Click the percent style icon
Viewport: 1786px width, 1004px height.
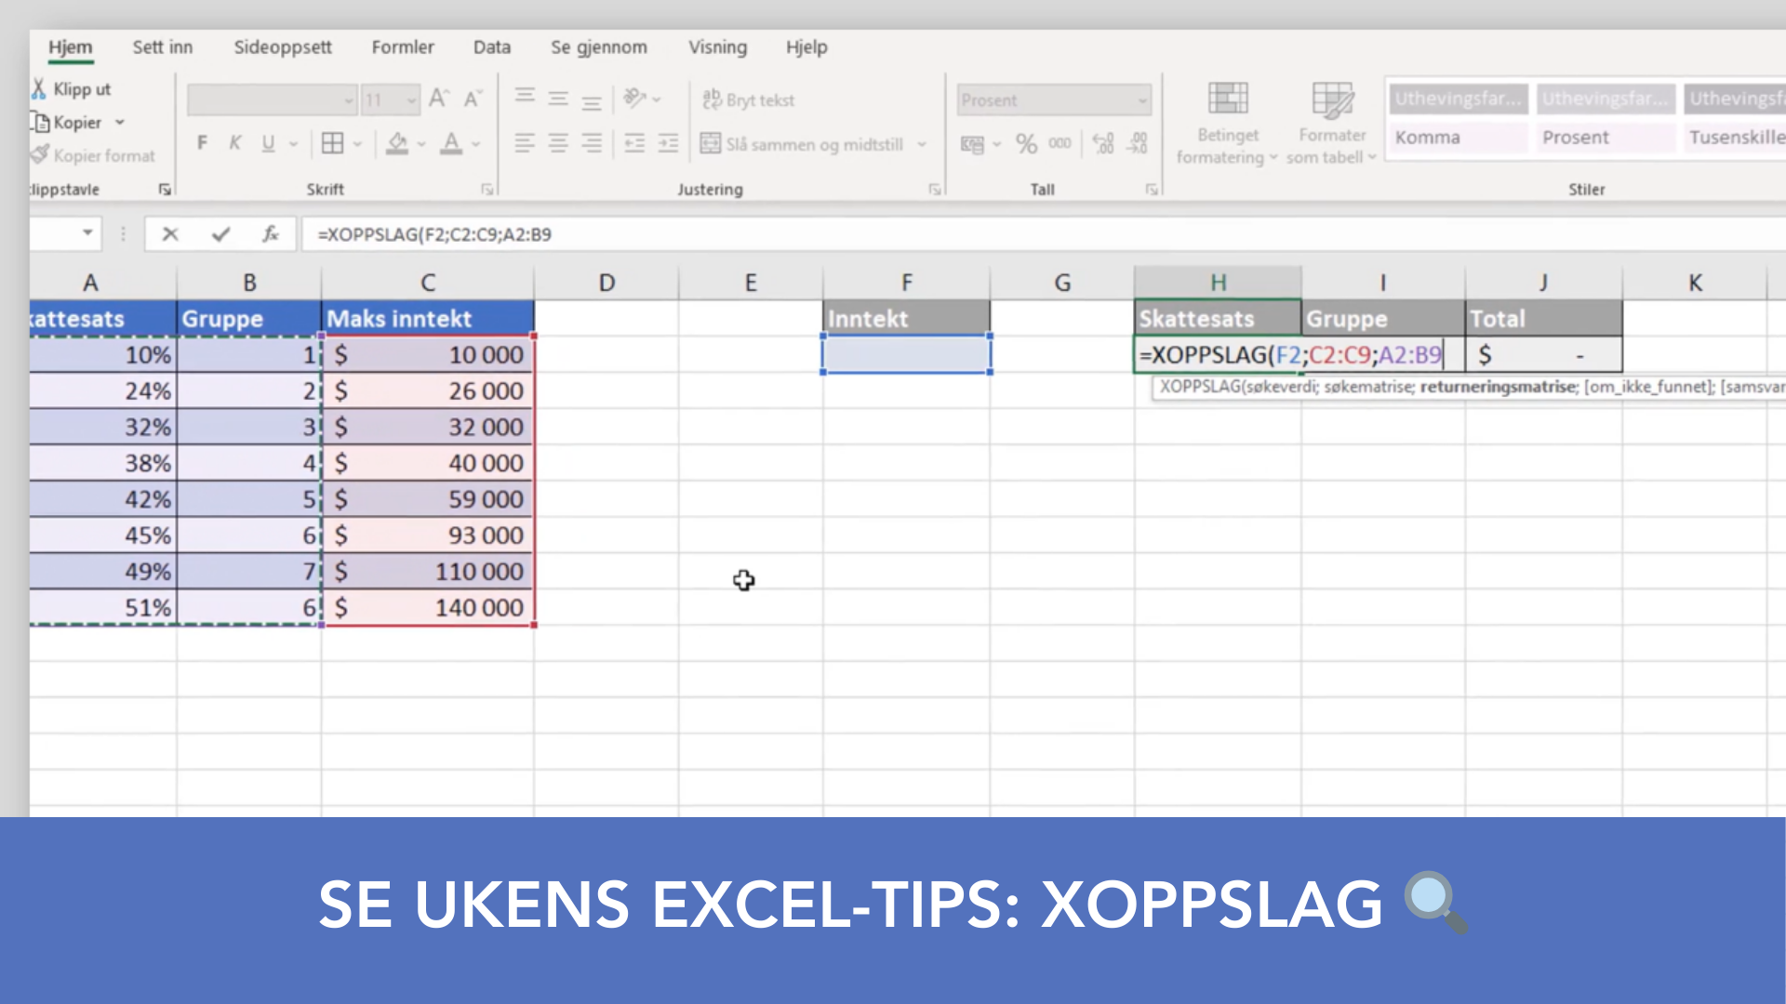[x=1026, y=144]
